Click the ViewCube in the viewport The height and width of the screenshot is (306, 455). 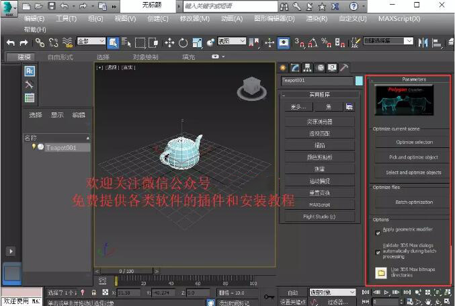point(251,86)
